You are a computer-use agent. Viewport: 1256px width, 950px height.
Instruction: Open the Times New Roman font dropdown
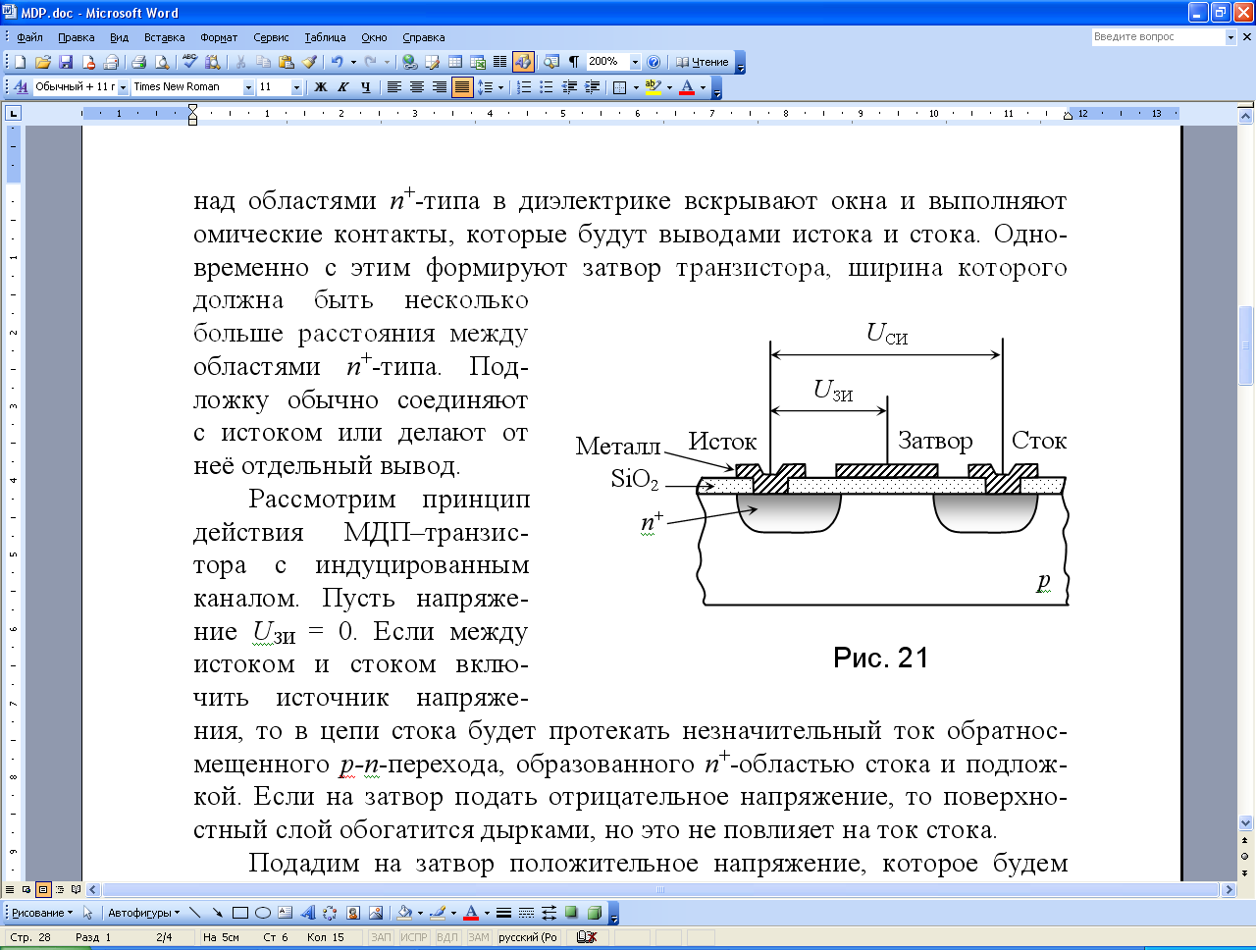click(x=248, y=87)
